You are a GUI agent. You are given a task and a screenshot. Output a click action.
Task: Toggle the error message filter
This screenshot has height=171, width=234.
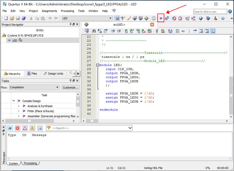pos(18,128)
